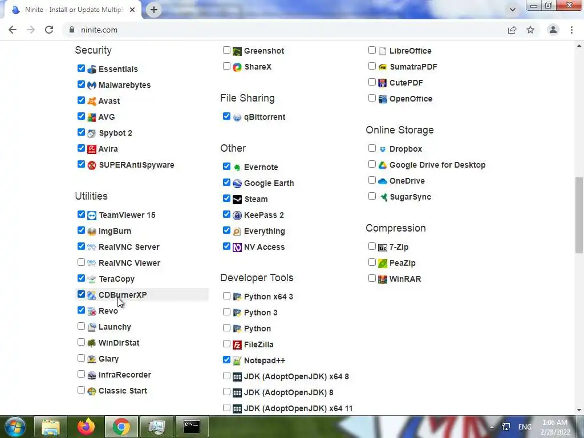584x438 pixels.
Task: Click the Avira app icon
Action: [92, 149]
